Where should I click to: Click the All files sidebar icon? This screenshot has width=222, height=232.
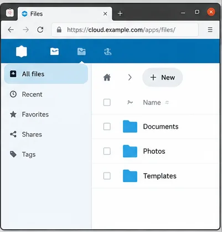tap(13, 74)
